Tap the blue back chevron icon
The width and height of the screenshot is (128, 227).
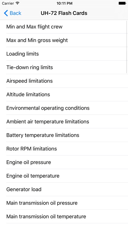6,13
